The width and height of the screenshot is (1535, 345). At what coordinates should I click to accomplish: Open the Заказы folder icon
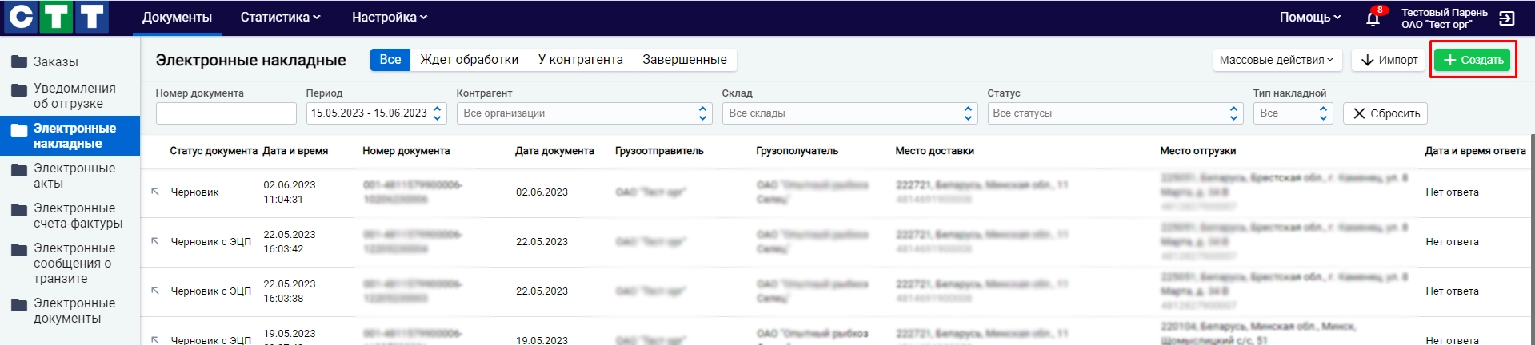coord(19,61)
